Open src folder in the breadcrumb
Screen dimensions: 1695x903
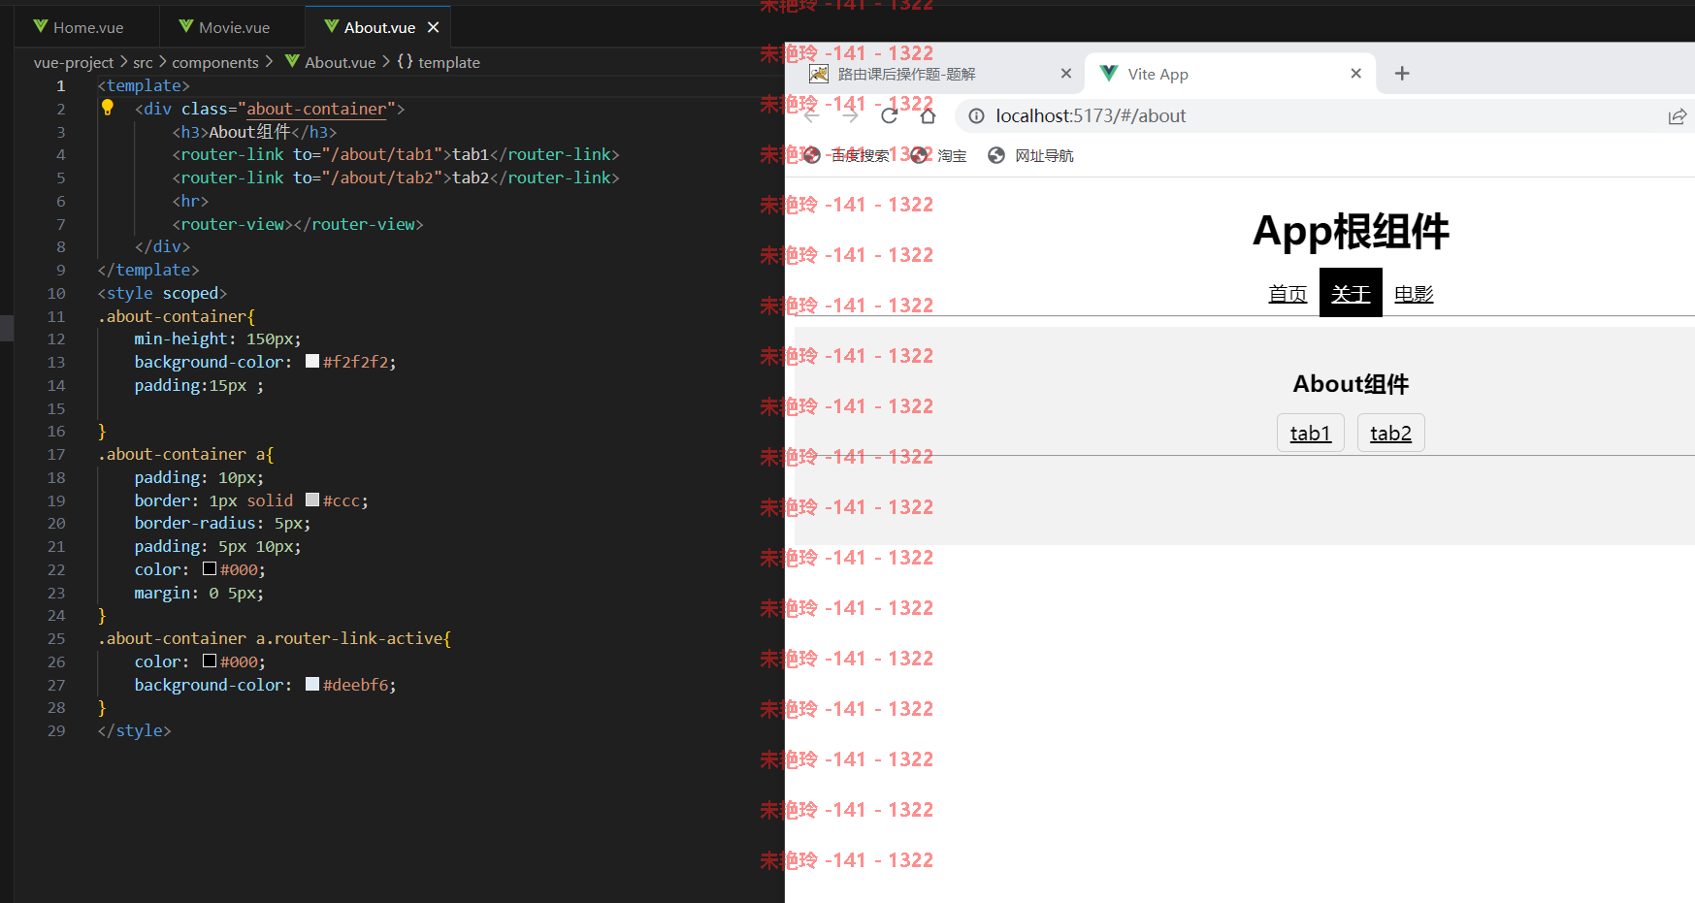(x=143, y=62)
